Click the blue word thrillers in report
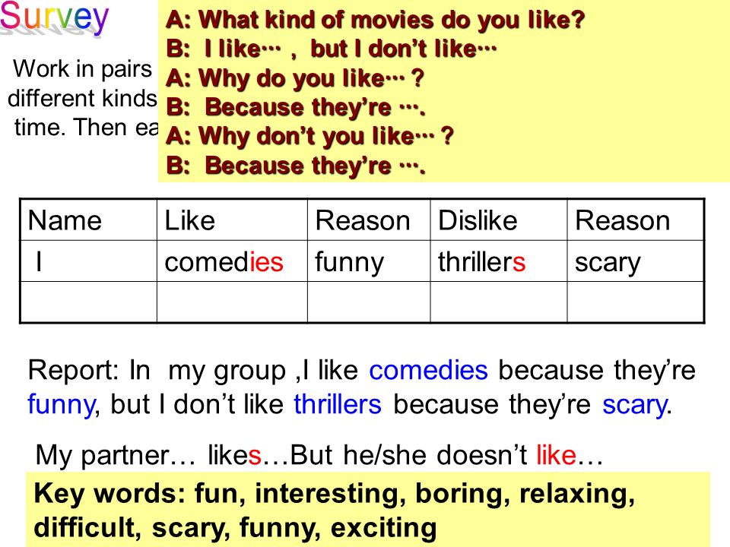The image size is (730, 547). [338, 403]
